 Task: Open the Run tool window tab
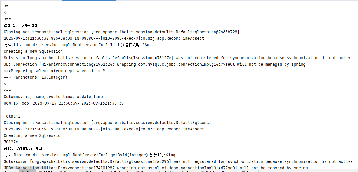27,171
